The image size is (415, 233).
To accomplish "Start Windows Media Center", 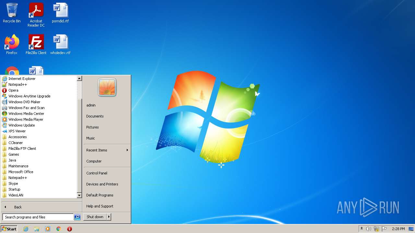I will 39,114.
